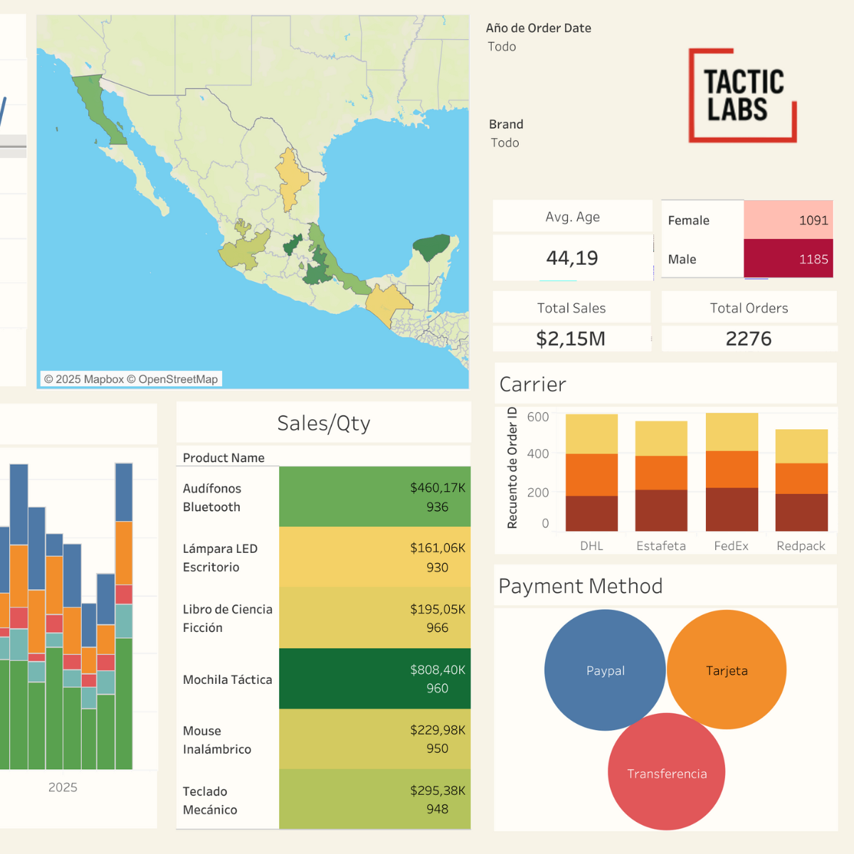Select the Male 1185 crimson bar
This screenshot has width=854, height=854.
click(788, 259)
